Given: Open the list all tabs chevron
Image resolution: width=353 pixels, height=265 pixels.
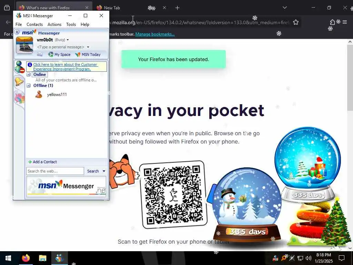Looking at the screenshot, I should pos(285,8).
